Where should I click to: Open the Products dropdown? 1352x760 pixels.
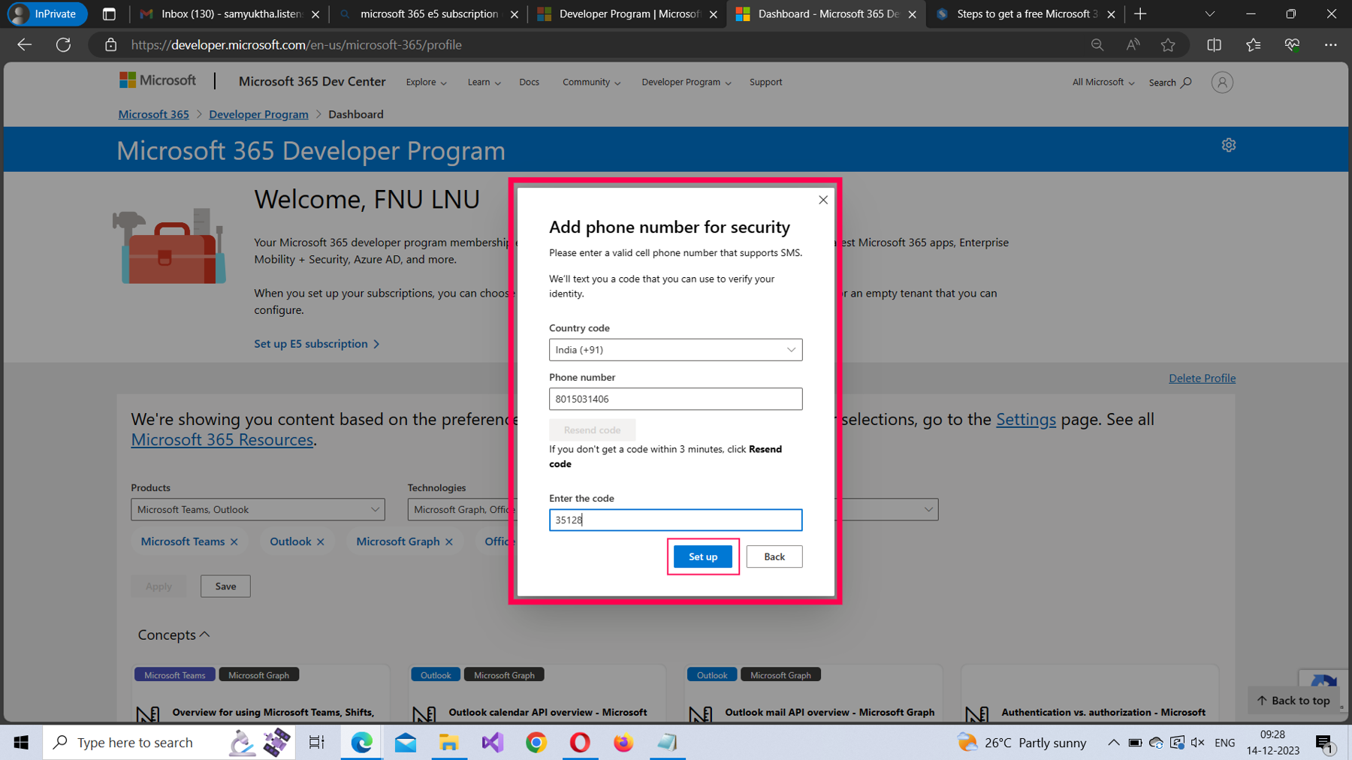point(258,509)
